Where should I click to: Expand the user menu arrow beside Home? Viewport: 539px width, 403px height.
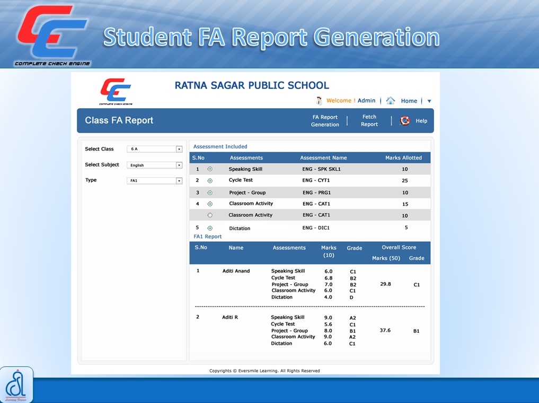[429, 101]
